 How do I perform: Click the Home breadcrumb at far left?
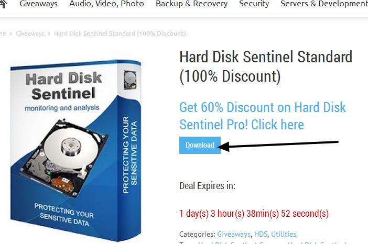click(3, 34)
